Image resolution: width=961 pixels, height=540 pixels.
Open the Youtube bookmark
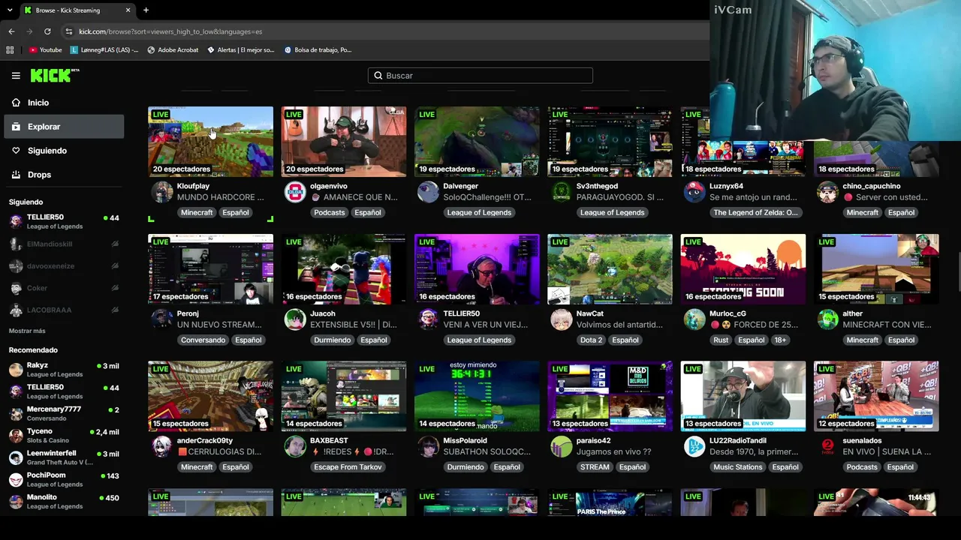tap(45, 50)
